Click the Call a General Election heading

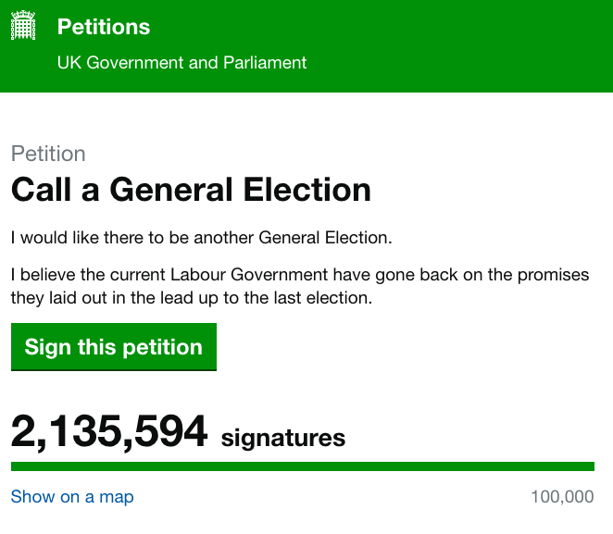191,190
